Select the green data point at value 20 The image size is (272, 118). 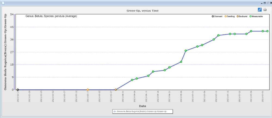coord(181,62)
